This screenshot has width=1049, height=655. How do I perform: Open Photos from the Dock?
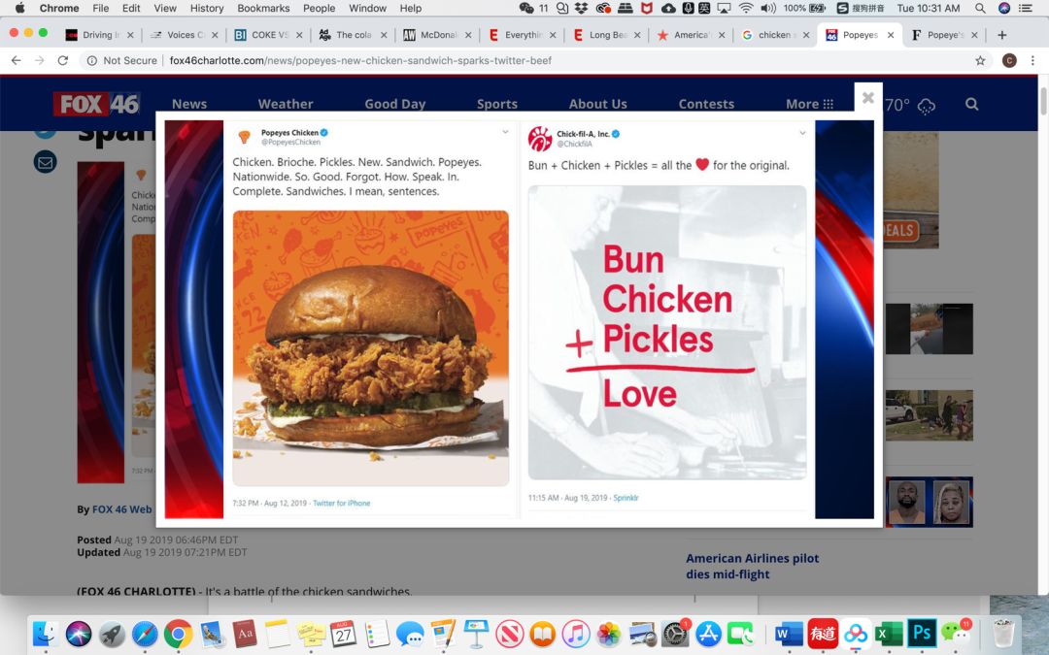(x=609, y=634)
